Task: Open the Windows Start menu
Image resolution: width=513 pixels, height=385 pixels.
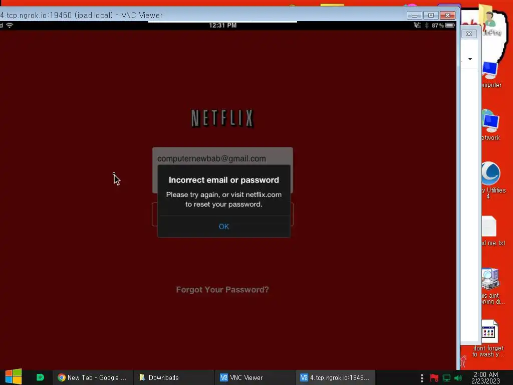Action: coord(14,377)
